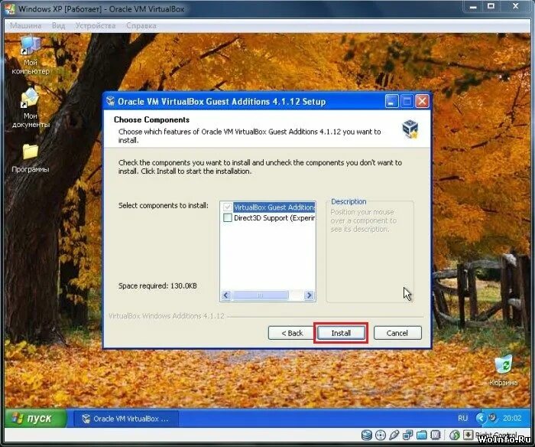Open the Вид menu
This screenshot has width=535, height=447.
pyautogui.click(x=58, y=25)
